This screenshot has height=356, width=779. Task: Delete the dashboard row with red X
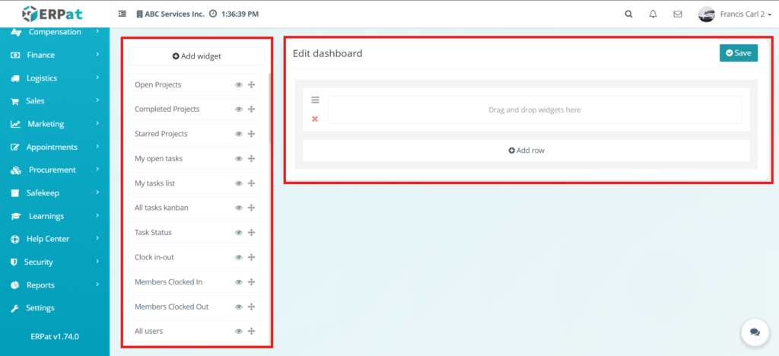[314, 119]
